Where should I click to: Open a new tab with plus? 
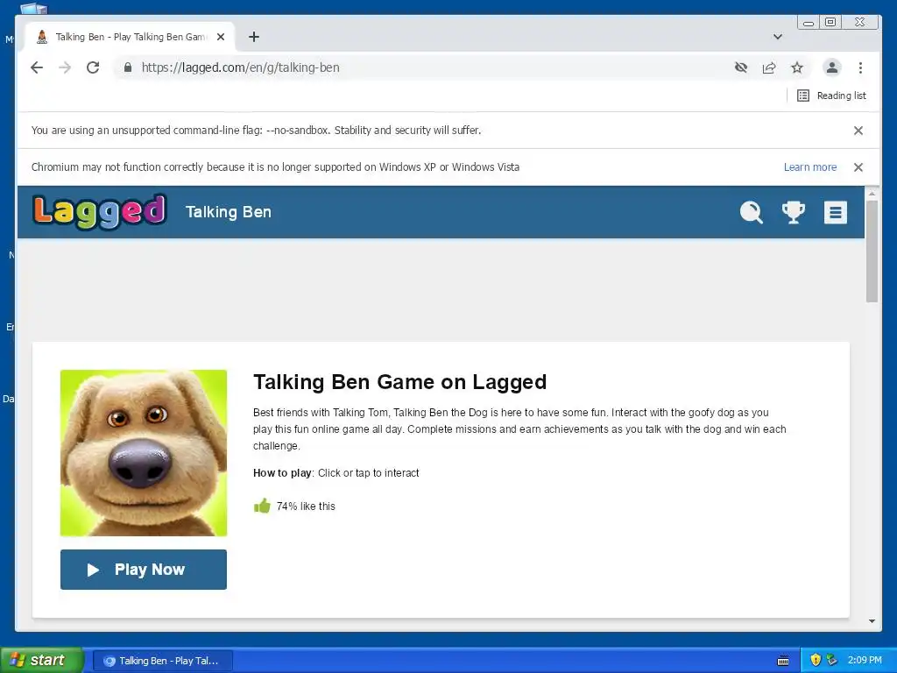pyautogui.click(x=254, y=37)
